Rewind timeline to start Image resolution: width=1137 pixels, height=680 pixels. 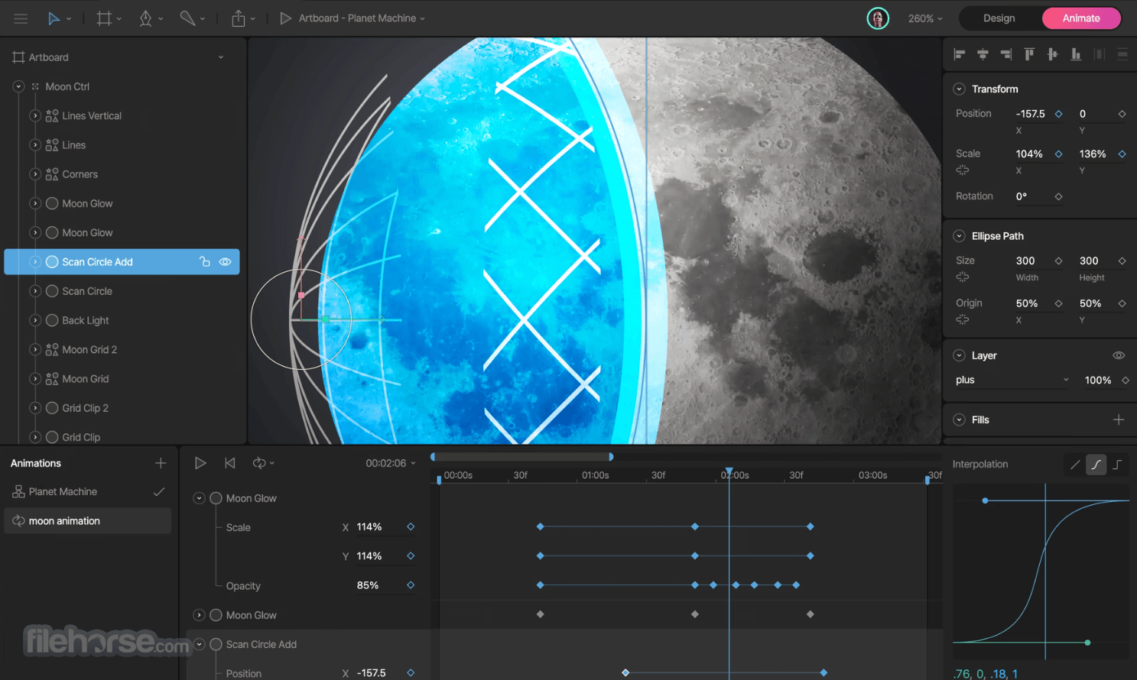pos(230,463)
